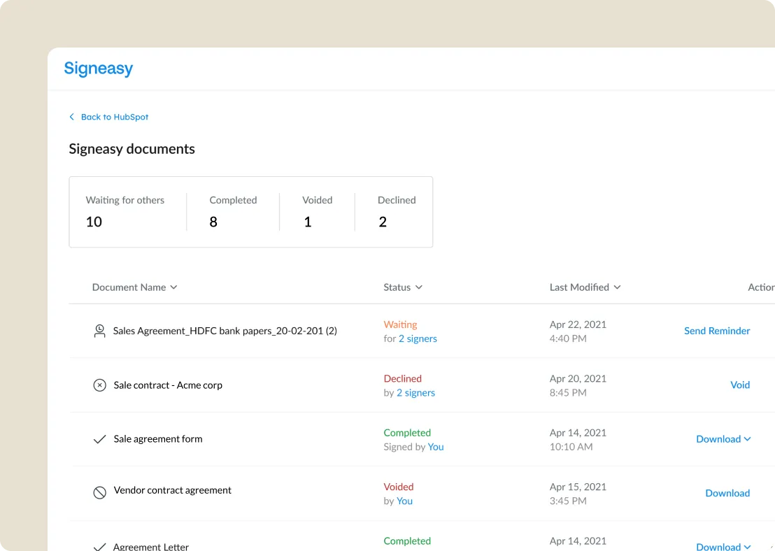Image resolution: width=775 pixels, height=551 pixels.
Task: Open Sales Agreement_HDFC bank papers_20-02-201 (2)
Action: tap(225, 331)
